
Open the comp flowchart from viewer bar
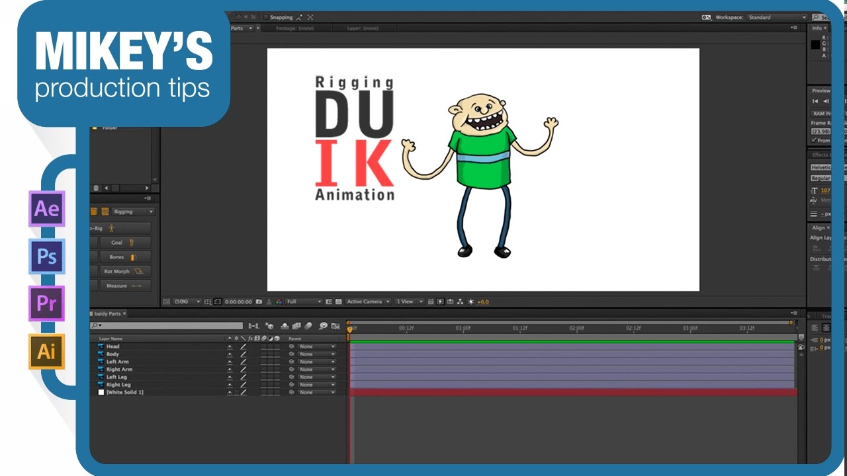point(460,301)
